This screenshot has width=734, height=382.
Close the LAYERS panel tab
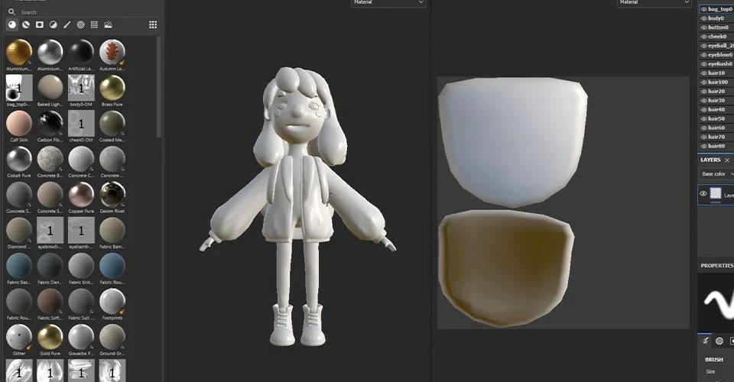[727, 160]
